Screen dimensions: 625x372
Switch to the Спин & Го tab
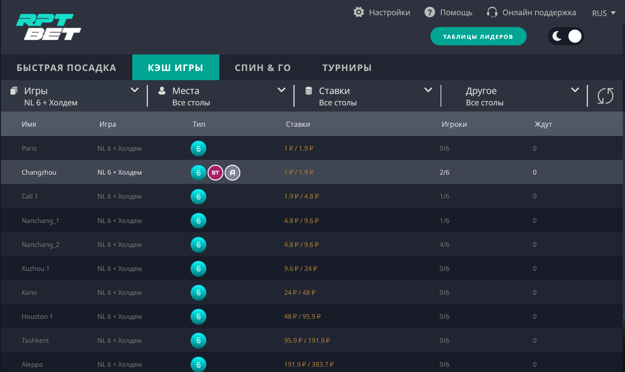pos(262,68)
